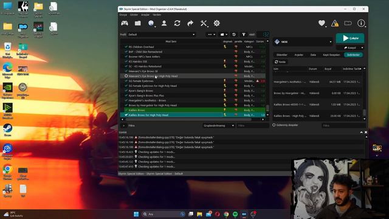The width and height of the screenshot is (389, 219).
Task: Open Google Chrome desktop shortcut
Action: (x=8, y=172)
